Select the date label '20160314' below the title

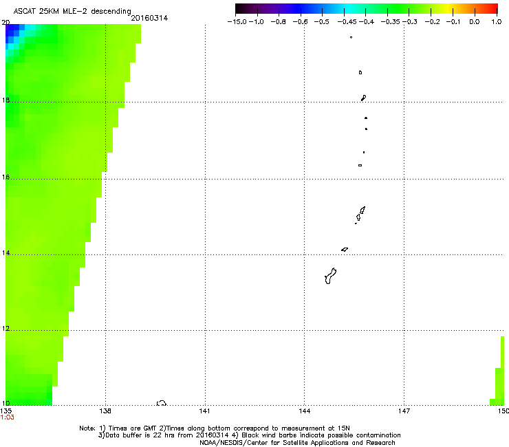149,18
